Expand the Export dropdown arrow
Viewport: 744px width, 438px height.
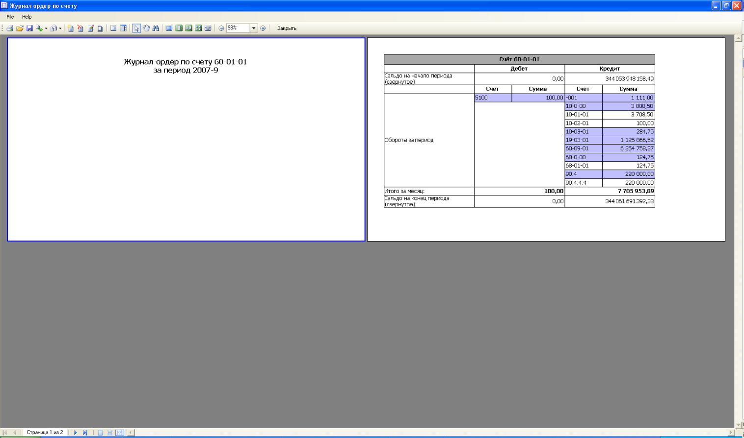[x=46, y=28]
